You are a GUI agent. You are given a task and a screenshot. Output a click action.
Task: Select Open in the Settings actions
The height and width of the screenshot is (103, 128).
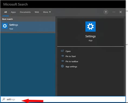click(68, 51)
